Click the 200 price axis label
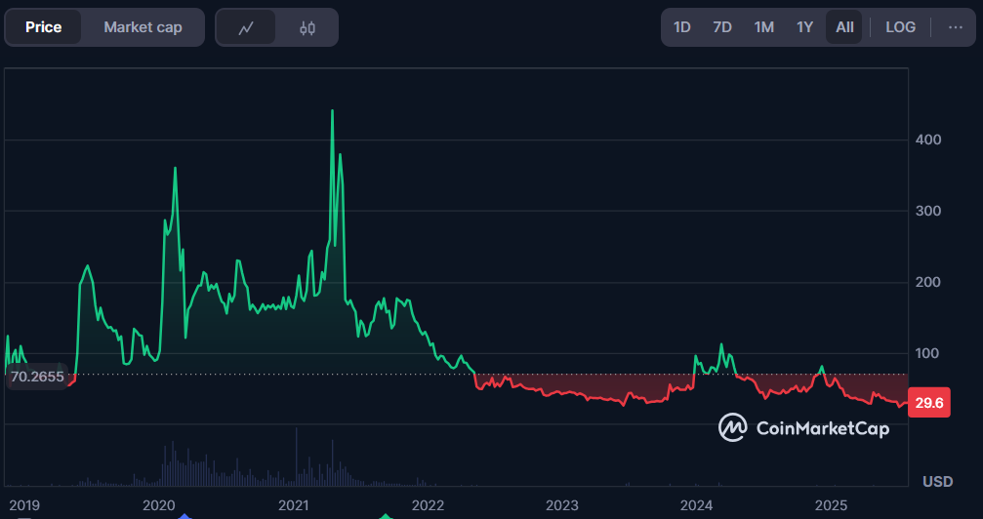Image resolution: width=983 pixels, height=519 pixels. [x=928, y=282]
